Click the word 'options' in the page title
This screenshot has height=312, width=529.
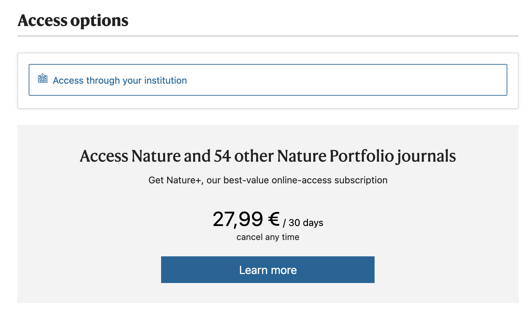[x=99, y=21]
